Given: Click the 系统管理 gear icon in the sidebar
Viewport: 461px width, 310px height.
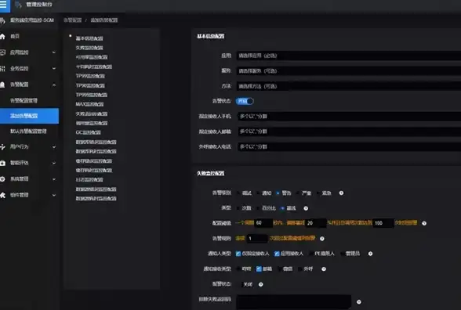Looking at the screenshot, I should tap(2, 179).
